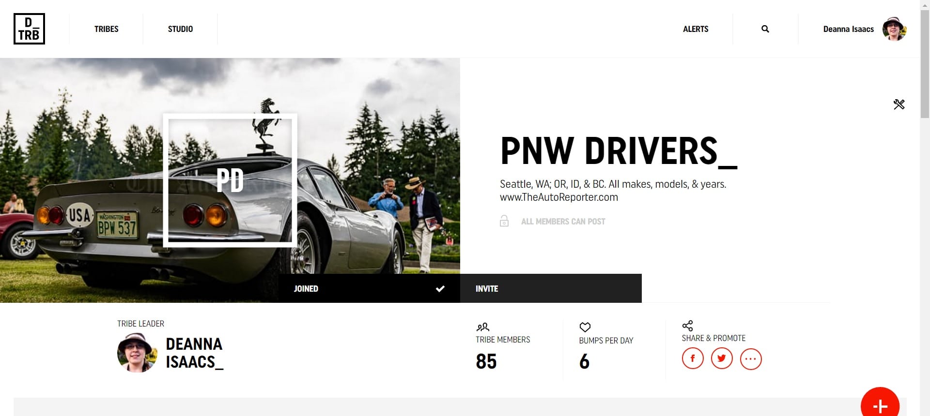Click the padlock icon beside posting permissions
This screenshot has width=930, height=416.
[504, 221]
